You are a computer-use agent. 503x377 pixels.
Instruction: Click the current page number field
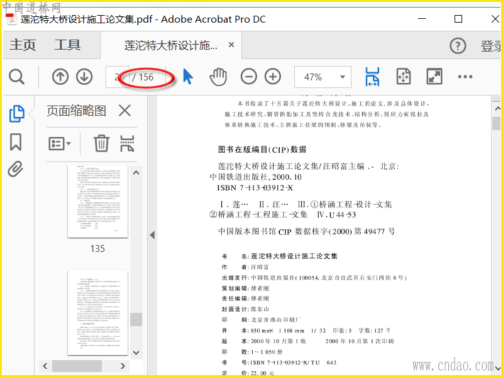pos(118,77)
